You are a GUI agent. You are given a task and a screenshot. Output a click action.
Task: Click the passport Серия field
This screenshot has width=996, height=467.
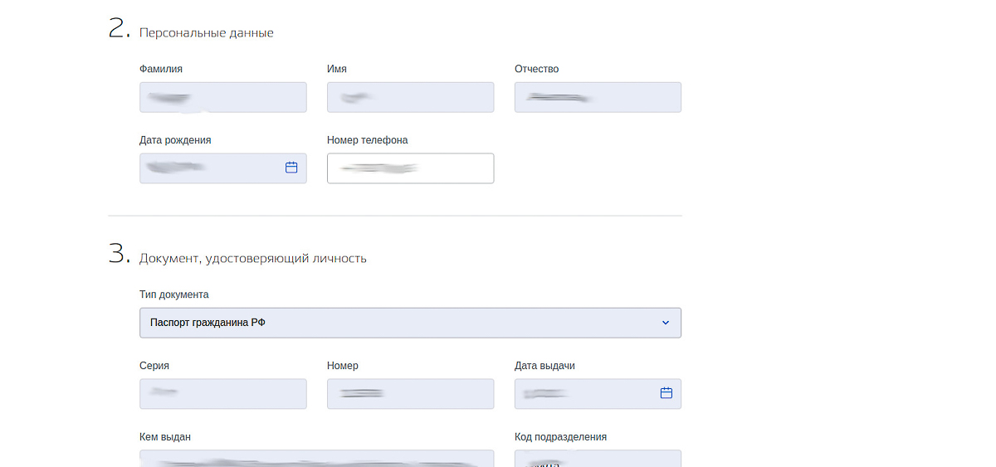[x=222, y=394]
